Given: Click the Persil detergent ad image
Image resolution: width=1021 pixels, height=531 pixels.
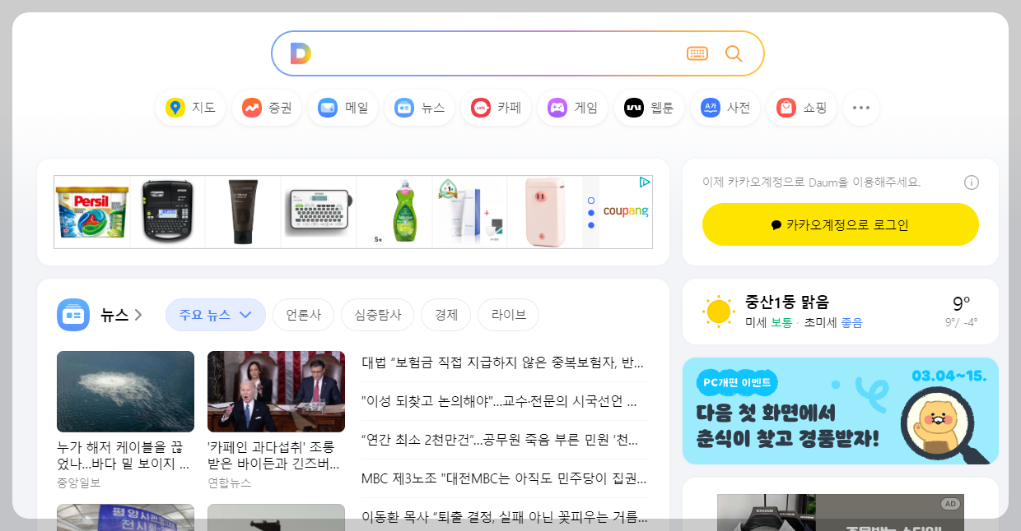Looking at the screenshot, I should [92, 212].
